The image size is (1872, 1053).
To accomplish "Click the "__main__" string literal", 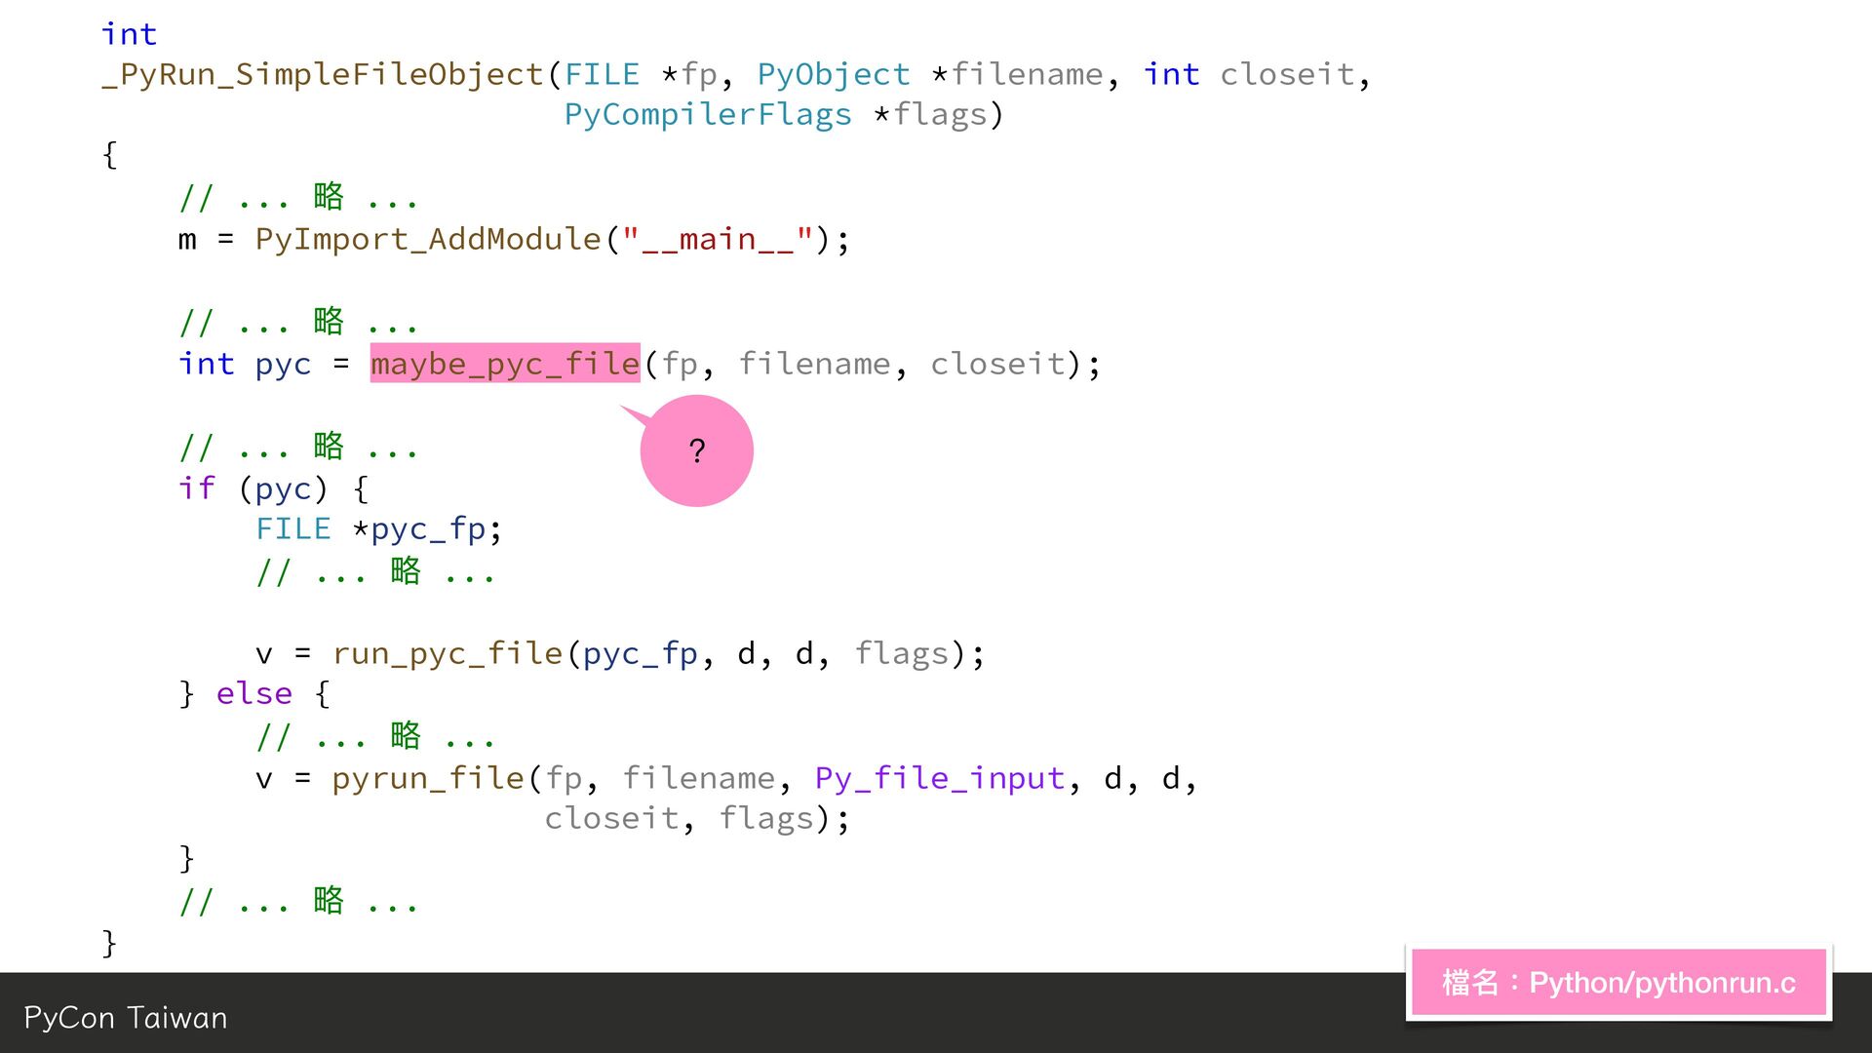I will click(x=717, y=239).
